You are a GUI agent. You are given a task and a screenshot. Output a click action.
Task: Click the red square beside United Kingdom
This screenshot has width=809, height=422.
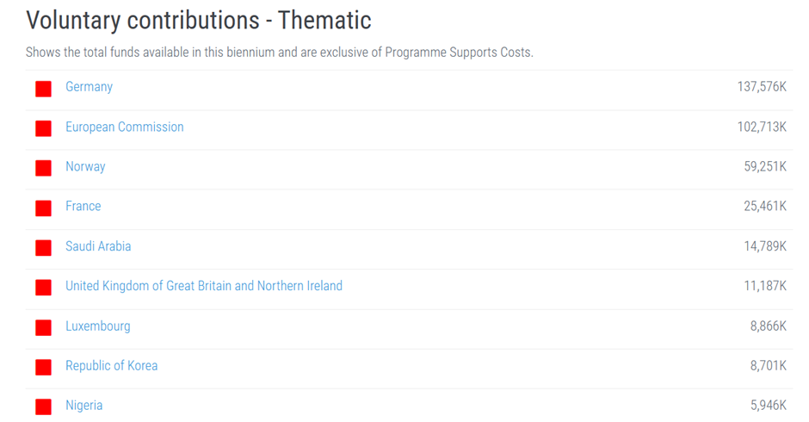(43, 288)
